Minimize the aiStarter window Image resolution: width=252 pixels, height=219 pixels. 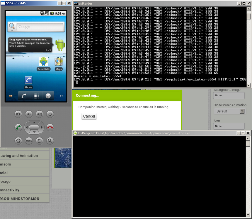click(239, 4)
